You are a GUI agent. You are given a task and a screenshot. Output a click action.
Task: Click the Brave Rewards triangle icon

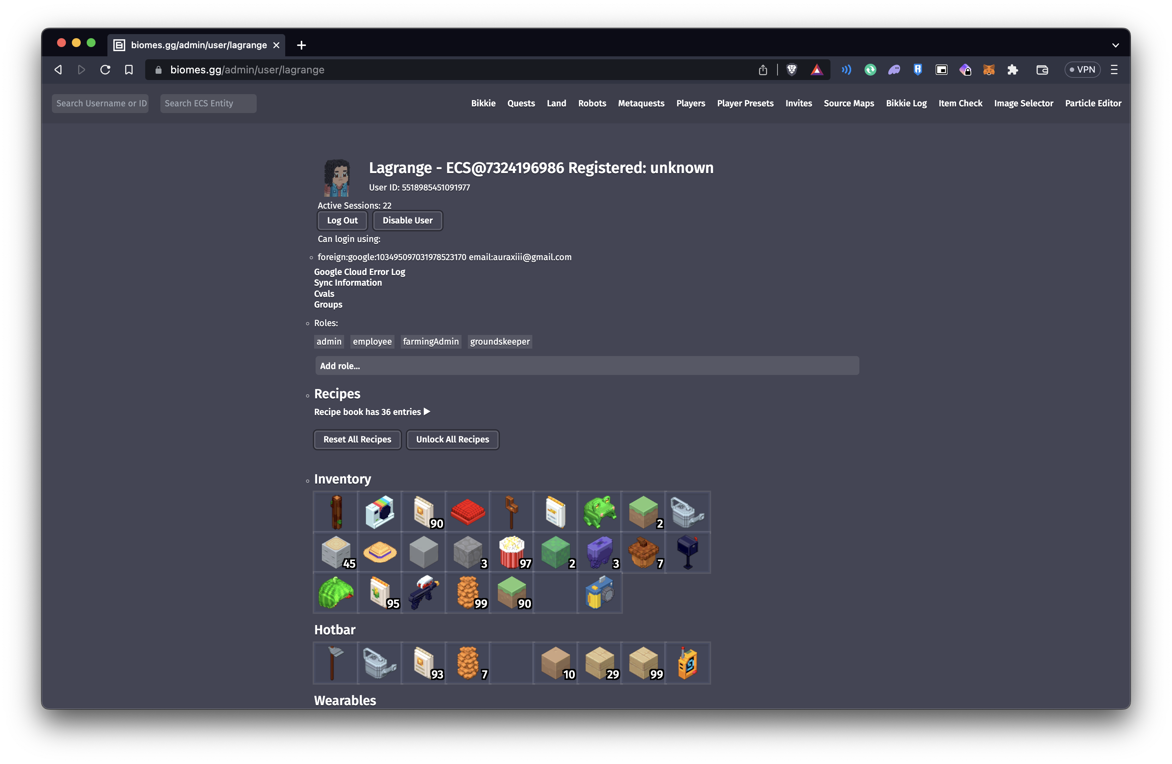[816, 70]
